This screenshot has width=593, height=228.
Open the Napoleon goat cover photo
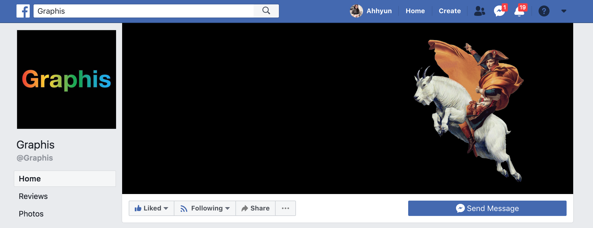coord(348,109)
